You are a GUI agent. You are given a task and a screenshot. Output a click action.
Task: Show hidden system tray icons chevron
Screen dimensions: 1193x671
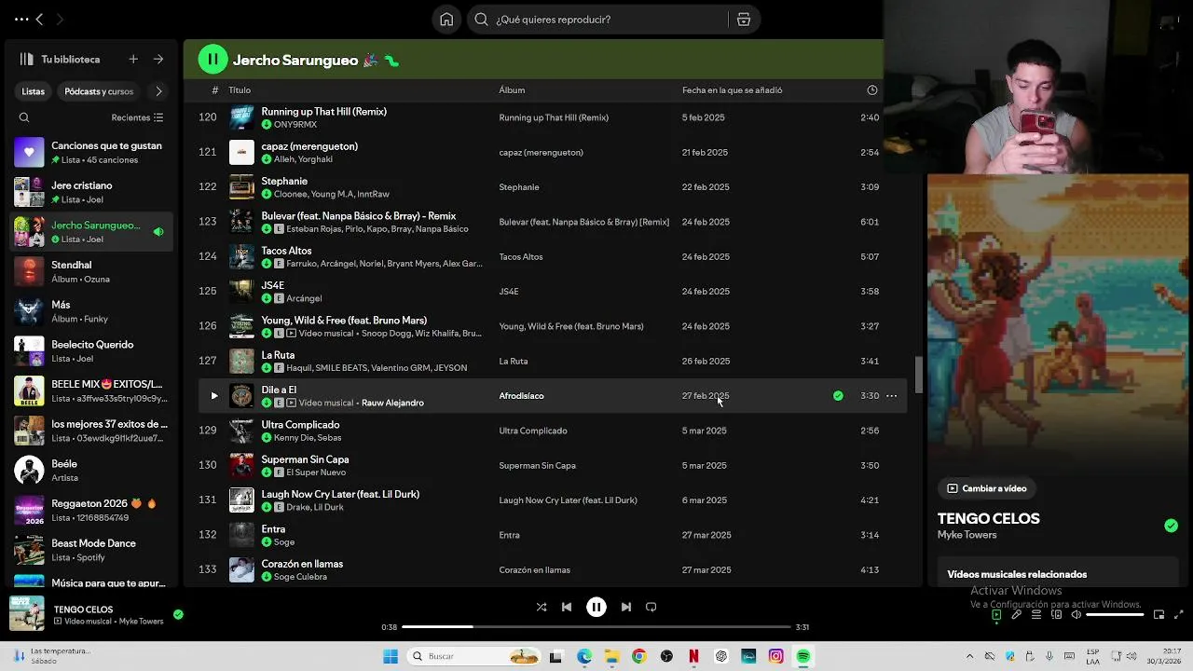coord(970,656)
